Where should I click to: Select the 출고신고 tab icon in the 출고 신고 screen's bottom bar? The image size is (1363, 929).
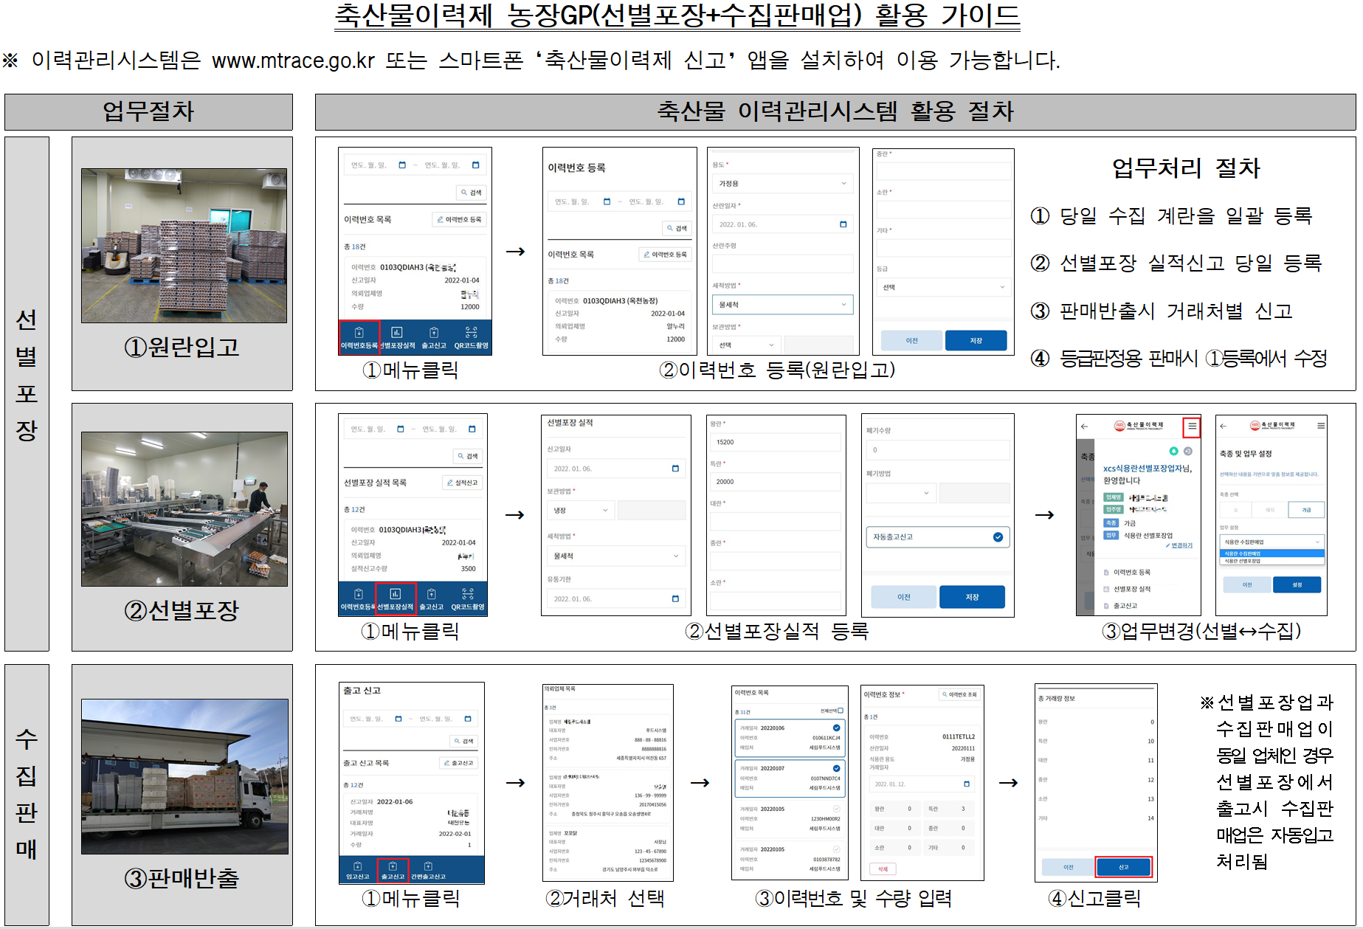393,866
